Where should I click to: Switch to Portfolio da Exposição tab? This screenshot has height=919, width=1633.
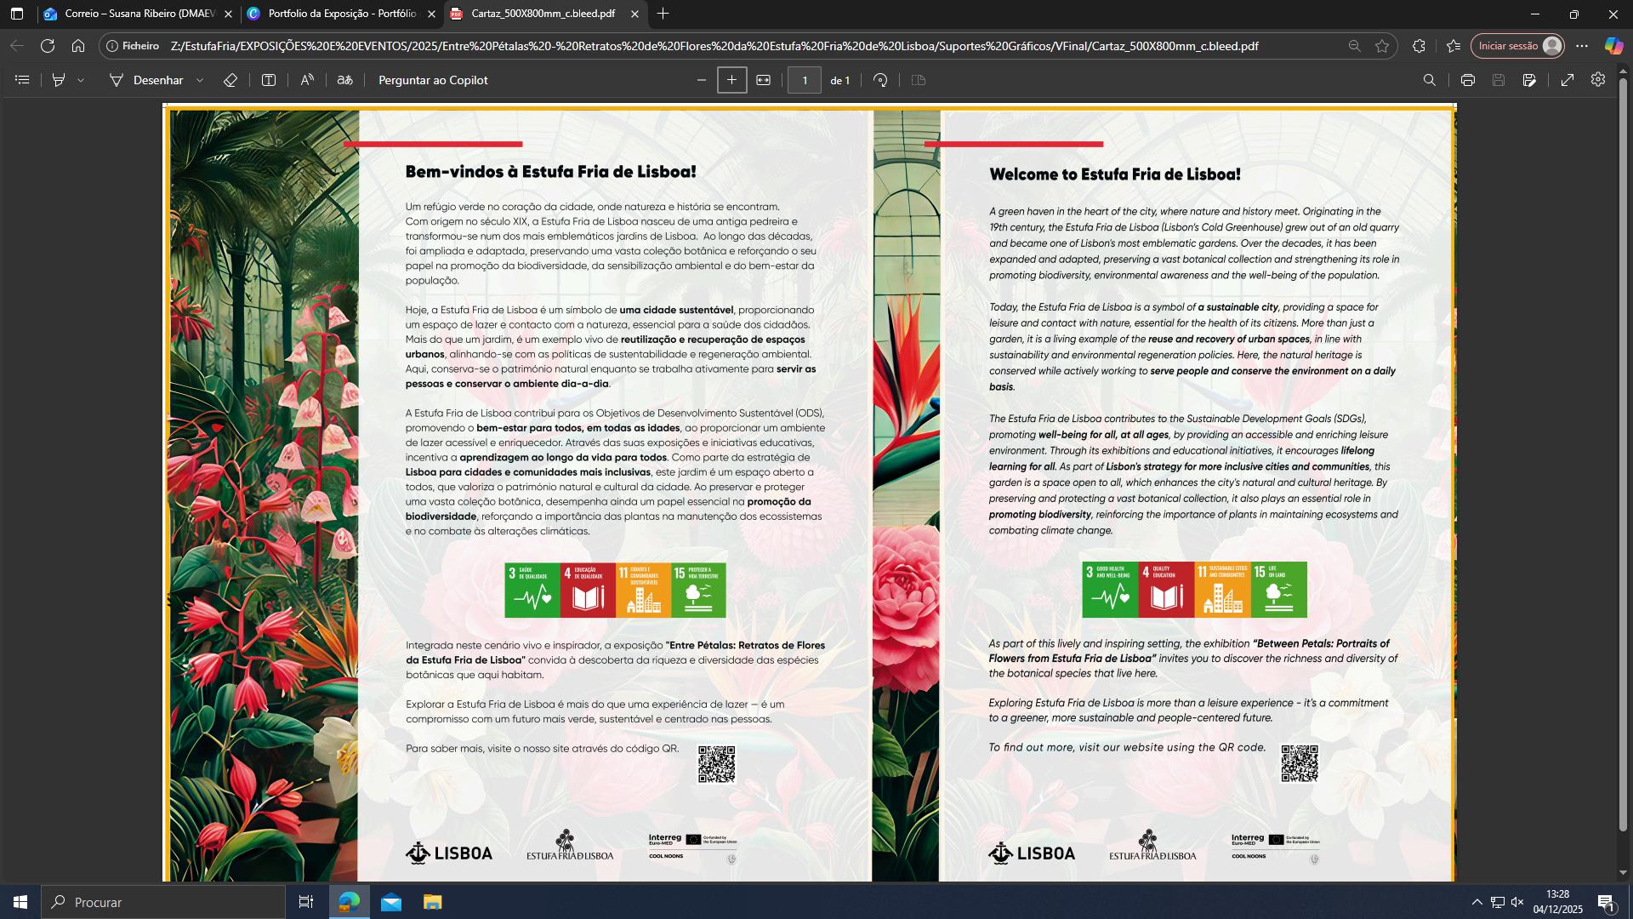[x=342, y=14]
